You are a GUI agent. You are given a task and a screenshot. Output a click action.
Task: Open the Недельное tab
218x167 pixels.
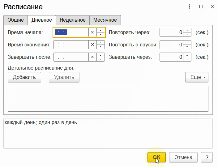pyautogui.click(x=73, y=20)
